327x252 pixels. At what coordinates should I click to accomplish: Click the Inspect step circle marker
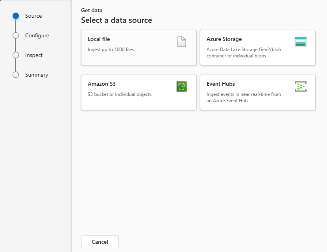coord(16,55)
